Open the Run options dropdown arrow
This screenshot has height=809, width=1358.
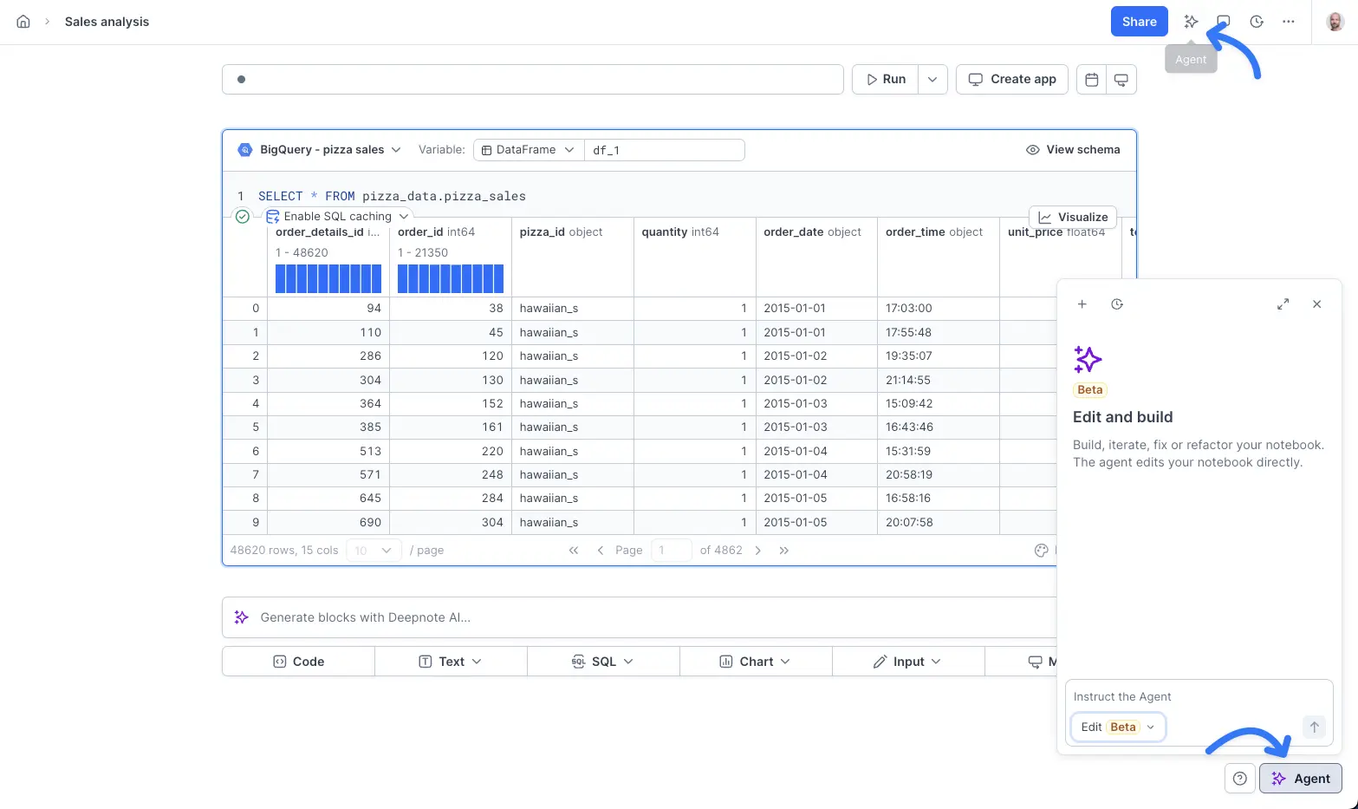tap(932, 80)
